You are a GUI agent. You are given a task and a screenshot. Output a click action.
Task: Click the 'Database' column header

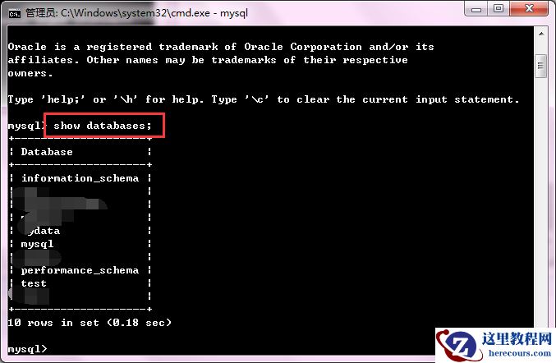pos(47,152)
